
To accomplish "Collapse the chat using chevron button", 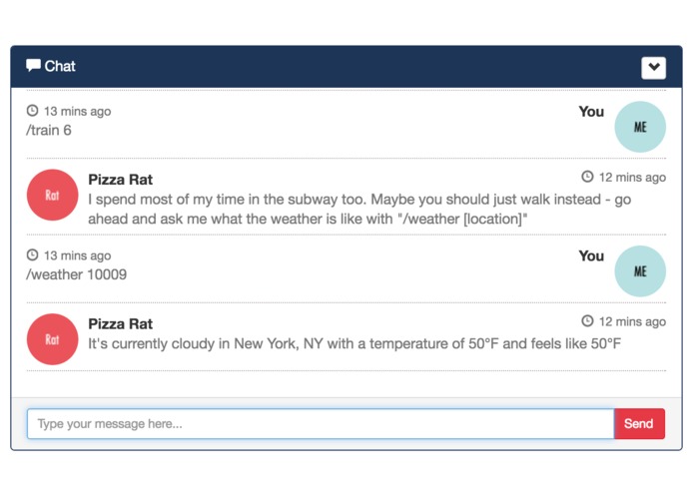I will (653, 68).
